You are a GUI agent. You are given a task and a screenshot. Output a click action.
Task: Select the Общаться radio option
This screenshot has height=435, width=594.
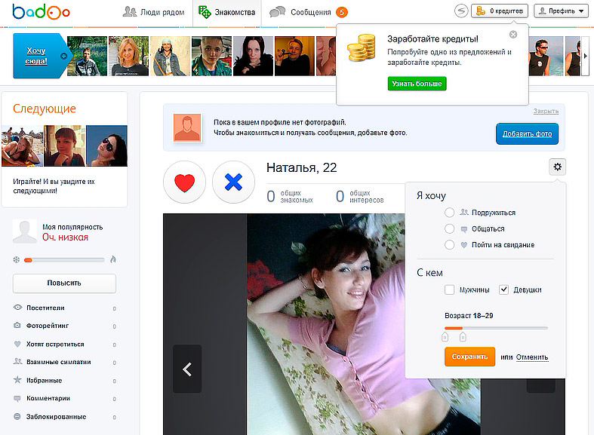click(450, 228)
